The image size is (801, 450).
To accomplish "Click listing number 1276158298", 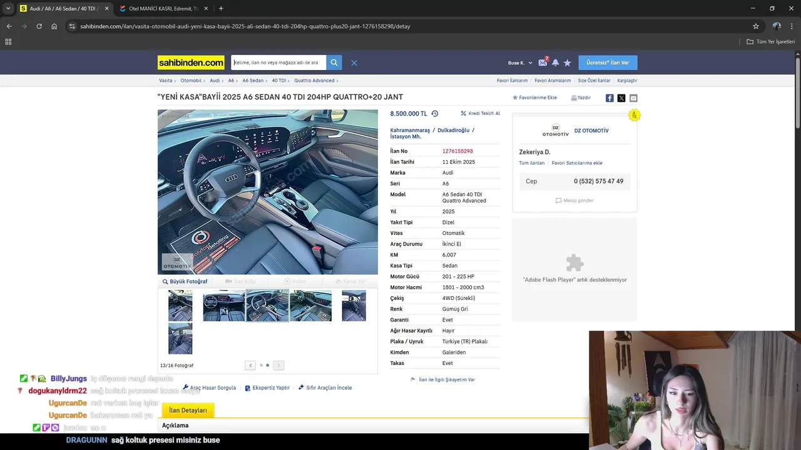I will click(x=457, y=151).
